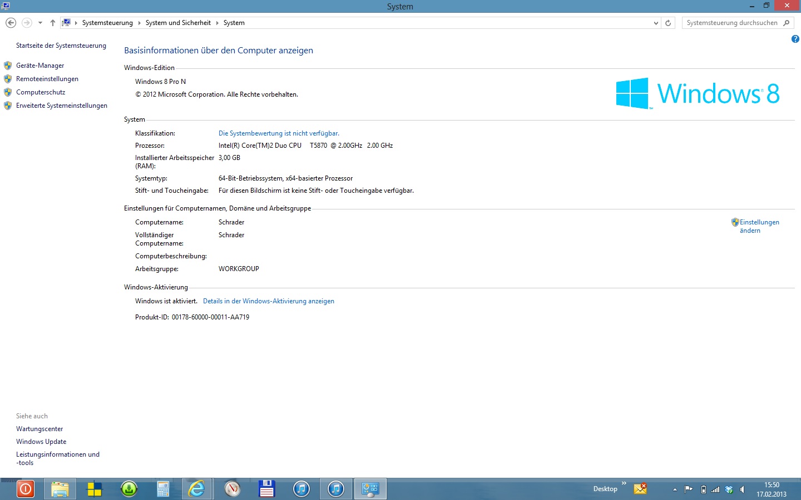The width and height of the screenshot is (801, 500).
Task: Open Remoteeinstellungen
Action: (47, 79)
